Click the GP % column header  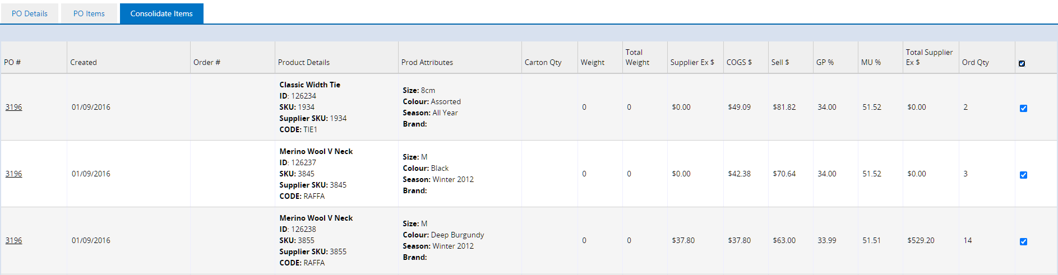pyautogui.click(x=825, y=62)
